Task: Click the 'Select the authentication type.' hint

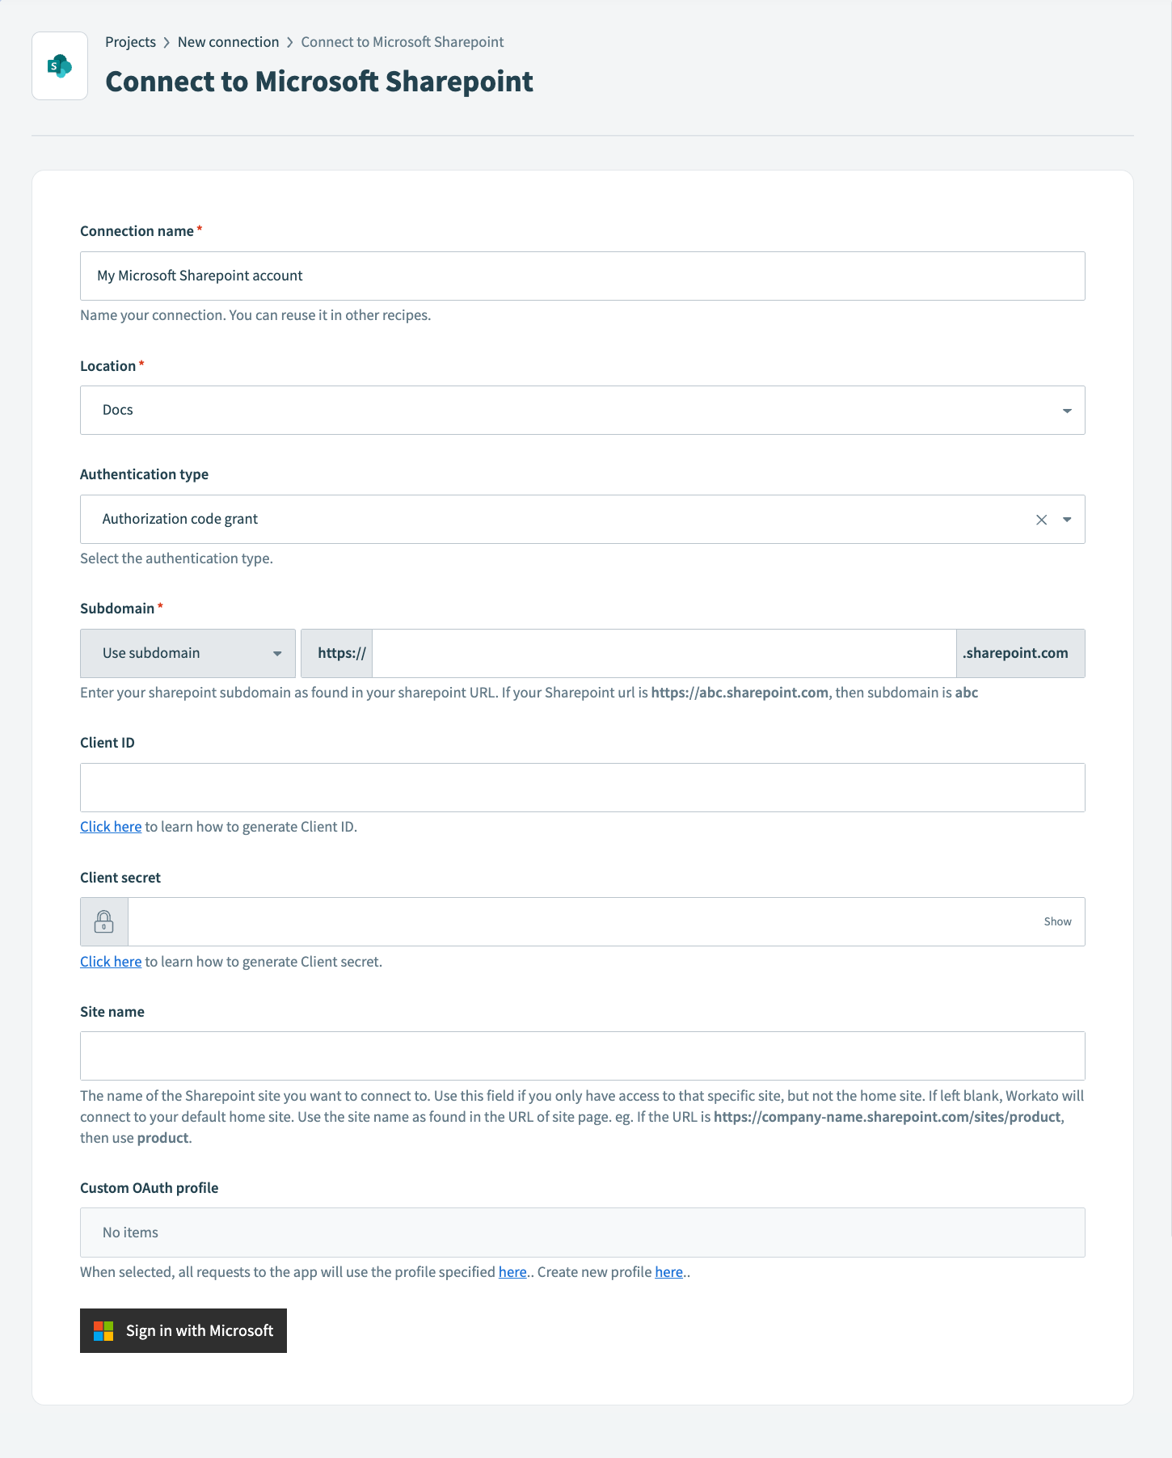Action: tap(176, 558)
